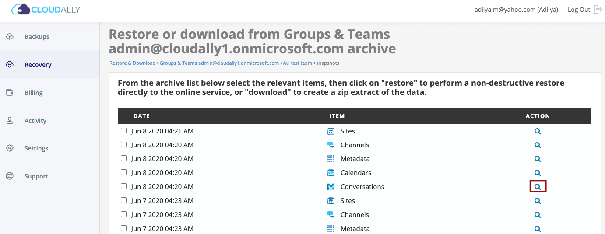View Jun 8 Channels snapshot via magnifier
Screen dimensions: 605x234
point(538,145)
